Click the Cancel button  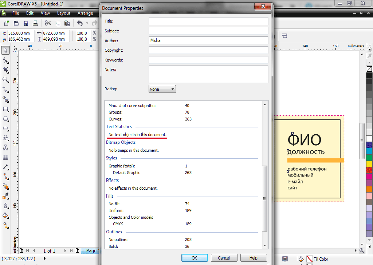coord(224,258)
